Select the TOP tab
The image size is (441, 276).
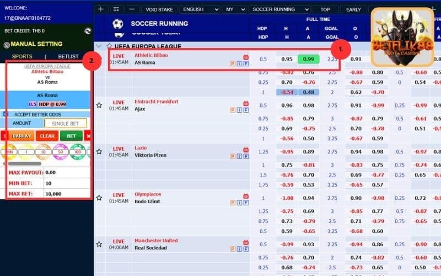click(325, 9)
